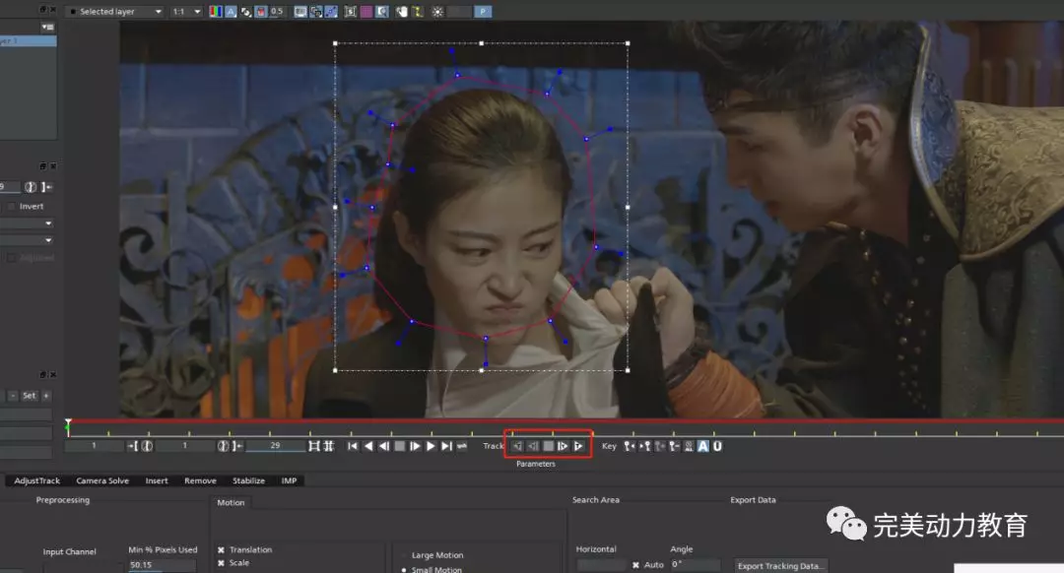Click the 'Parameters' label under Track
1064x573 pixels.
coord(535,465)
